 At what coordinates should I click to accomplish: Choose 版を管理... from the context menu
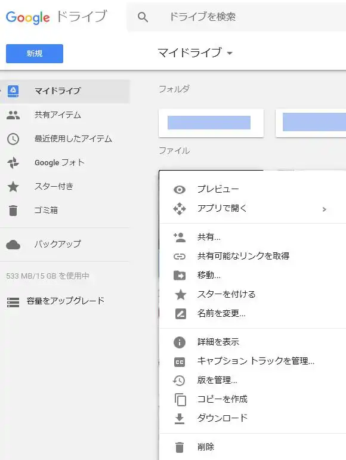pyautogui.click(x=217, y=380)
